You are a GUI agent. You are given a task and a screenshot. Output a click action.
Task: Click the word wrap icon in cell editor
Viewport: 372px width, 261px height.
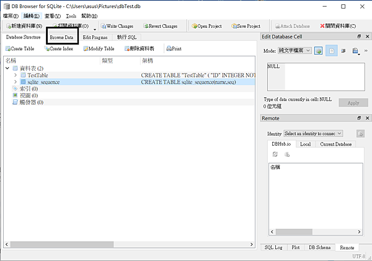(x=343, y=51)
